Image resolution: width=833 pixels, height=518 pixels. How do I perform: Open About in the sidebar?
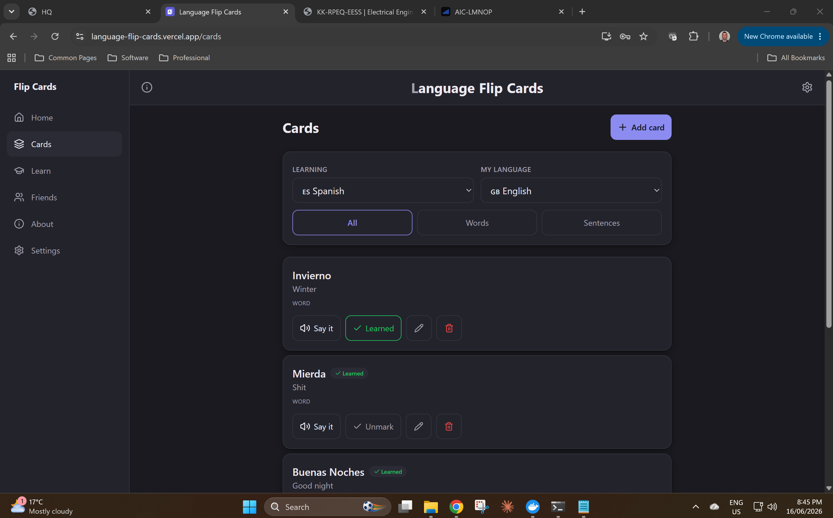(x=64, y=224)
